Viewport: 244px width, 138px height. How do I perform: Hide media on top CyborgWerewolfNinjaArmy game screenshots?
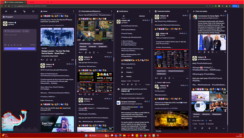click(x=110, y=22)
